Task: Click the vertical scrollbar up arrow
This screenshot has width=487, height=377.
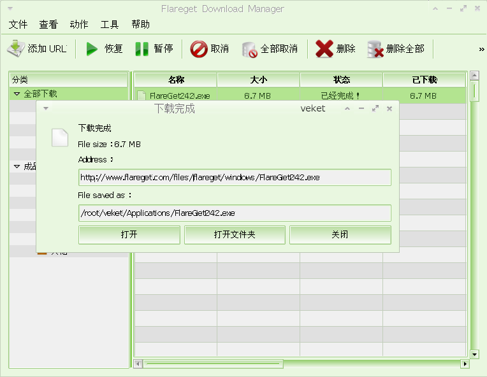Action: point(474,75)
